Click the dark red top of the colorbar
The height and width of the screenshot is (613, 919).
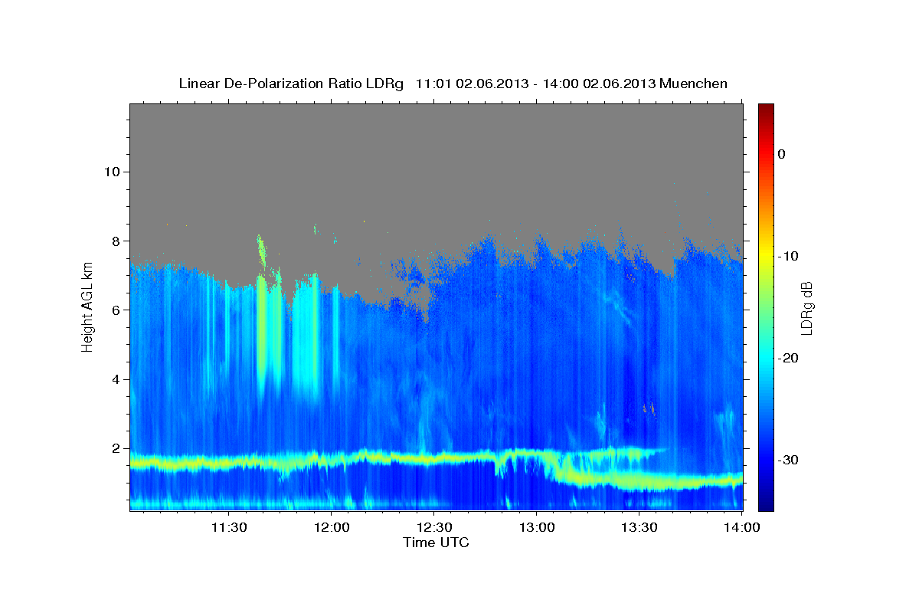coord(766,109)
